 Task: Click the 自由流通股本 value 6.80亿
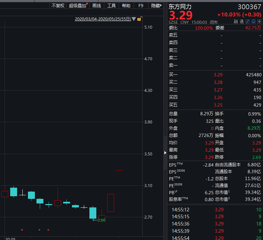254,165
